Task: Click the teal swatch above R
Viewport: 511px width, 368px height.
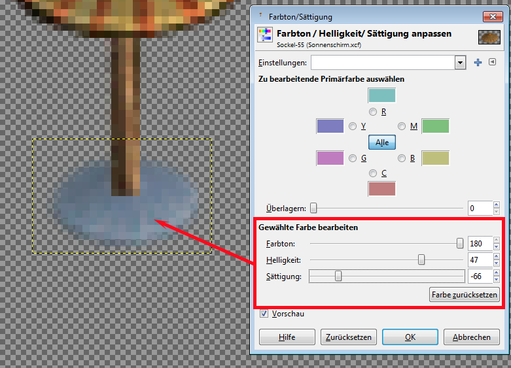Action: pos(381,95)
